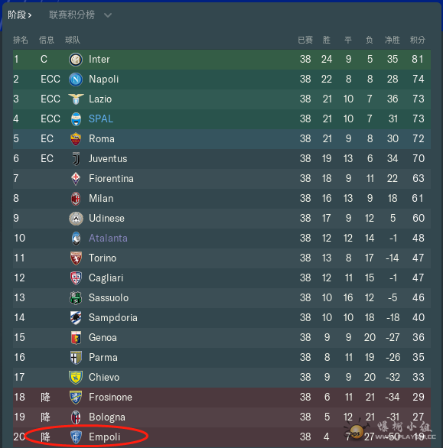
Task: Open the Atalanta team link
Action: (x=108, y=239)
